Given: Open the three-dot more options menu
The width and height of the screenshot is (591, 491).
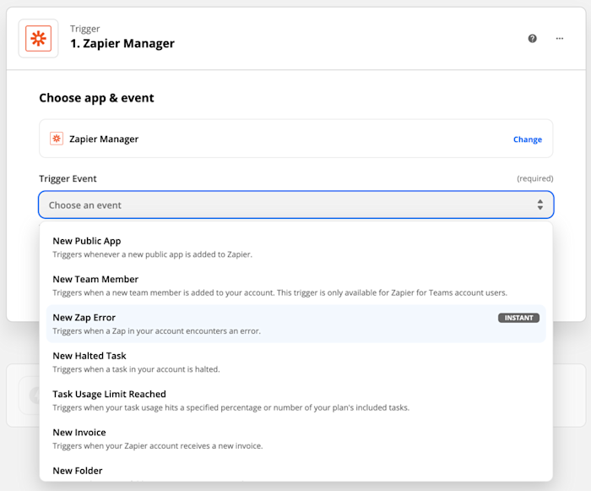Looking at the screenshot, I should coord(559,39).
